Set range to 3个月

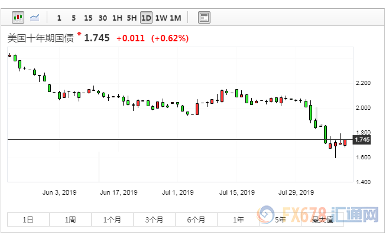154,219
